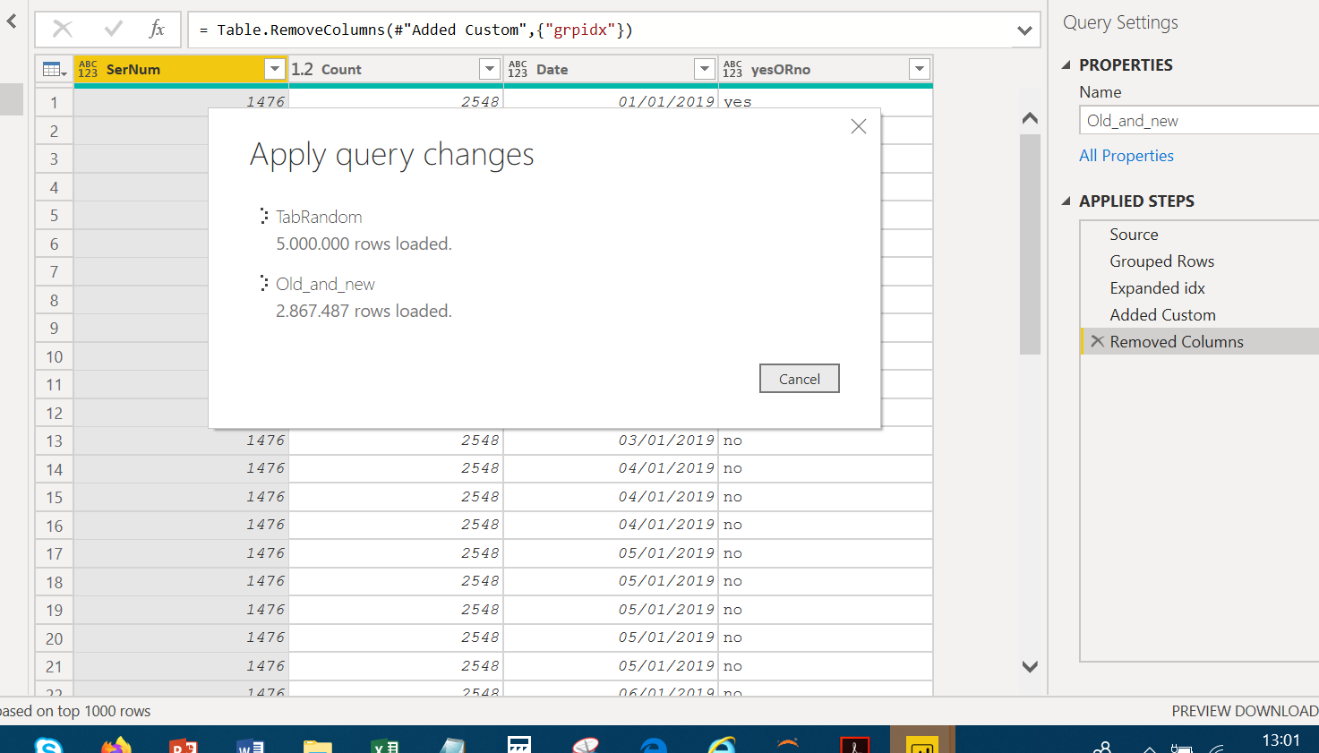Viewport: 1319px width, 753px height.
Task: Click the Count cell in row 19
Action: click(396, 610)
